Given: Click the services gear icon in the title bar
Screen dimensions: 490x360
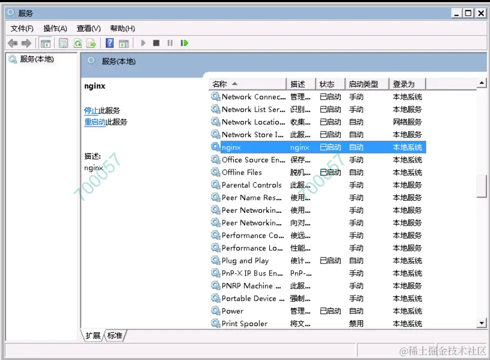Looking at the screenshot, I should click(11, 13).
